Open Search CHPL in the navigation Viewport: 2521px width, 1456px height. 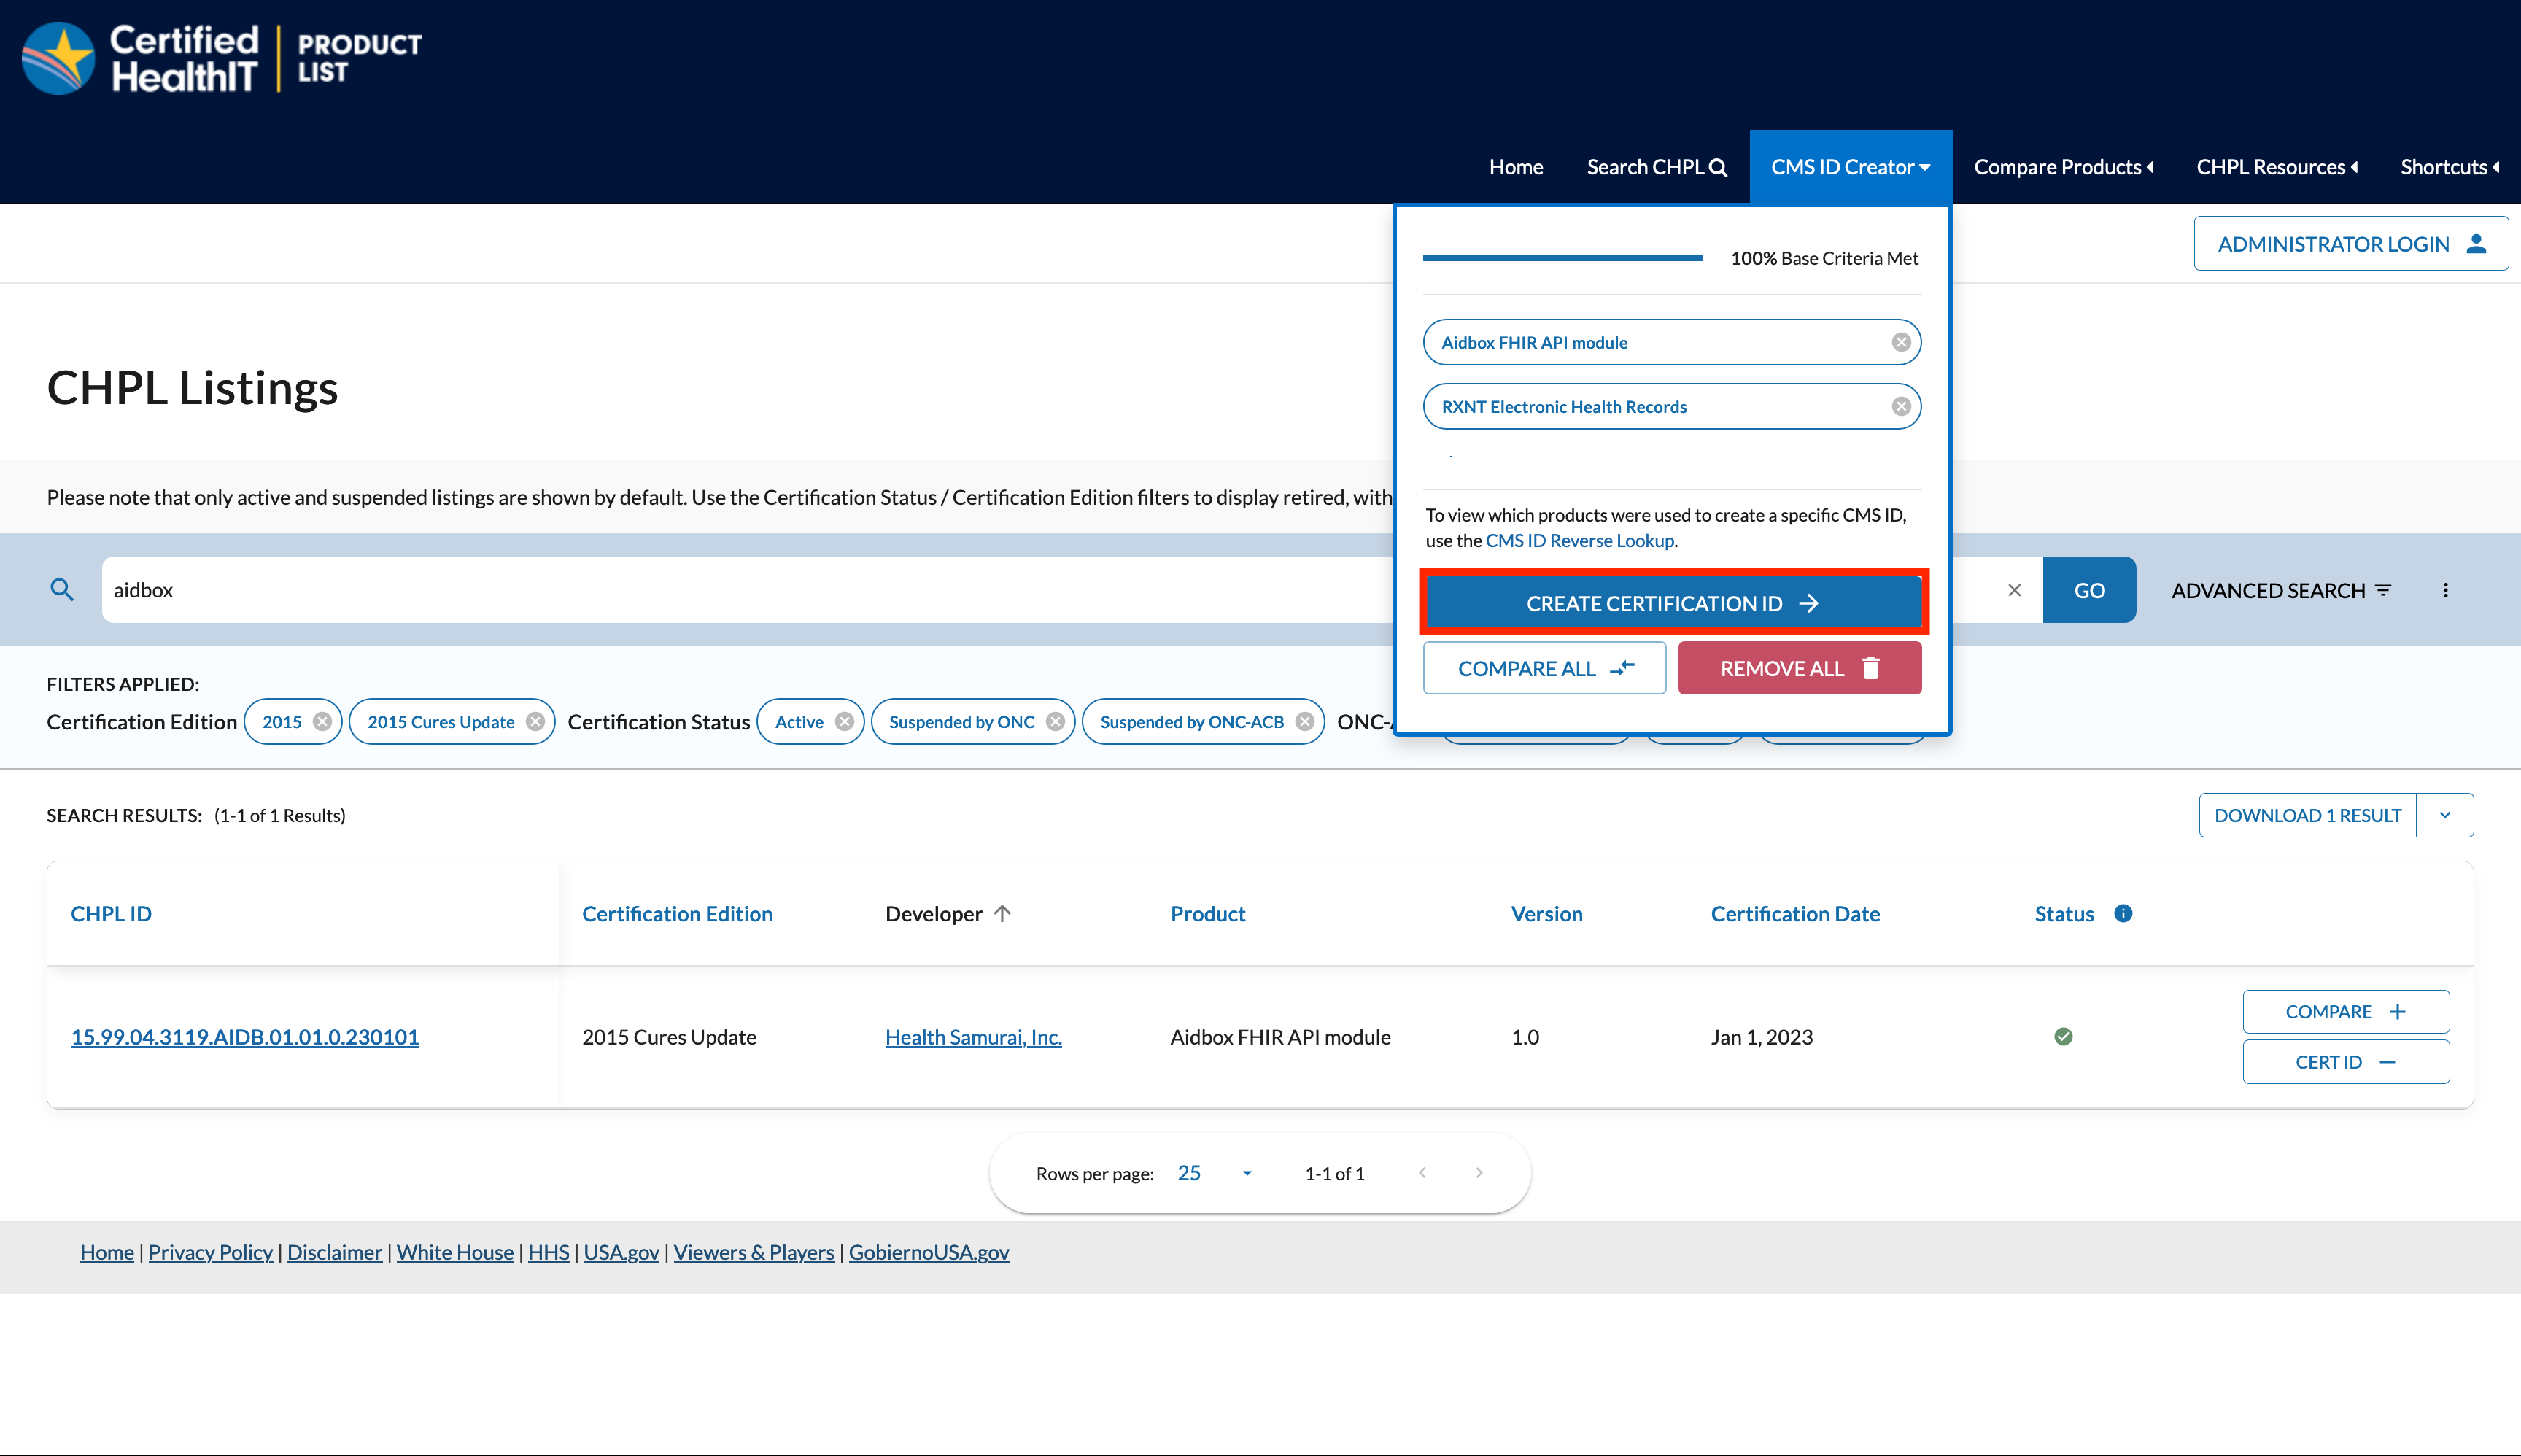point(1657,167)
